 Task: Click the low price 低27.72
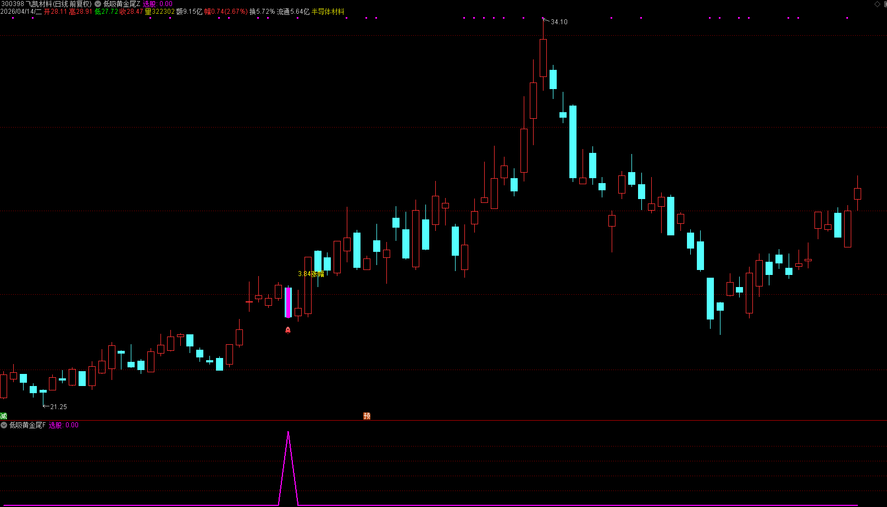(107, 12)
